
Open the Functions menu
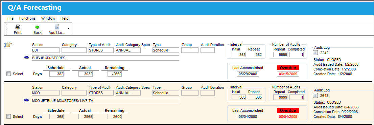27,18
